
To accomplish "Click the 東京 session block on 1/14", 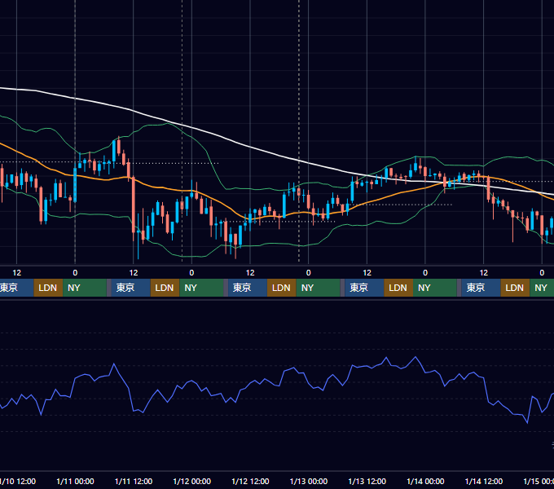I will 481,288.
